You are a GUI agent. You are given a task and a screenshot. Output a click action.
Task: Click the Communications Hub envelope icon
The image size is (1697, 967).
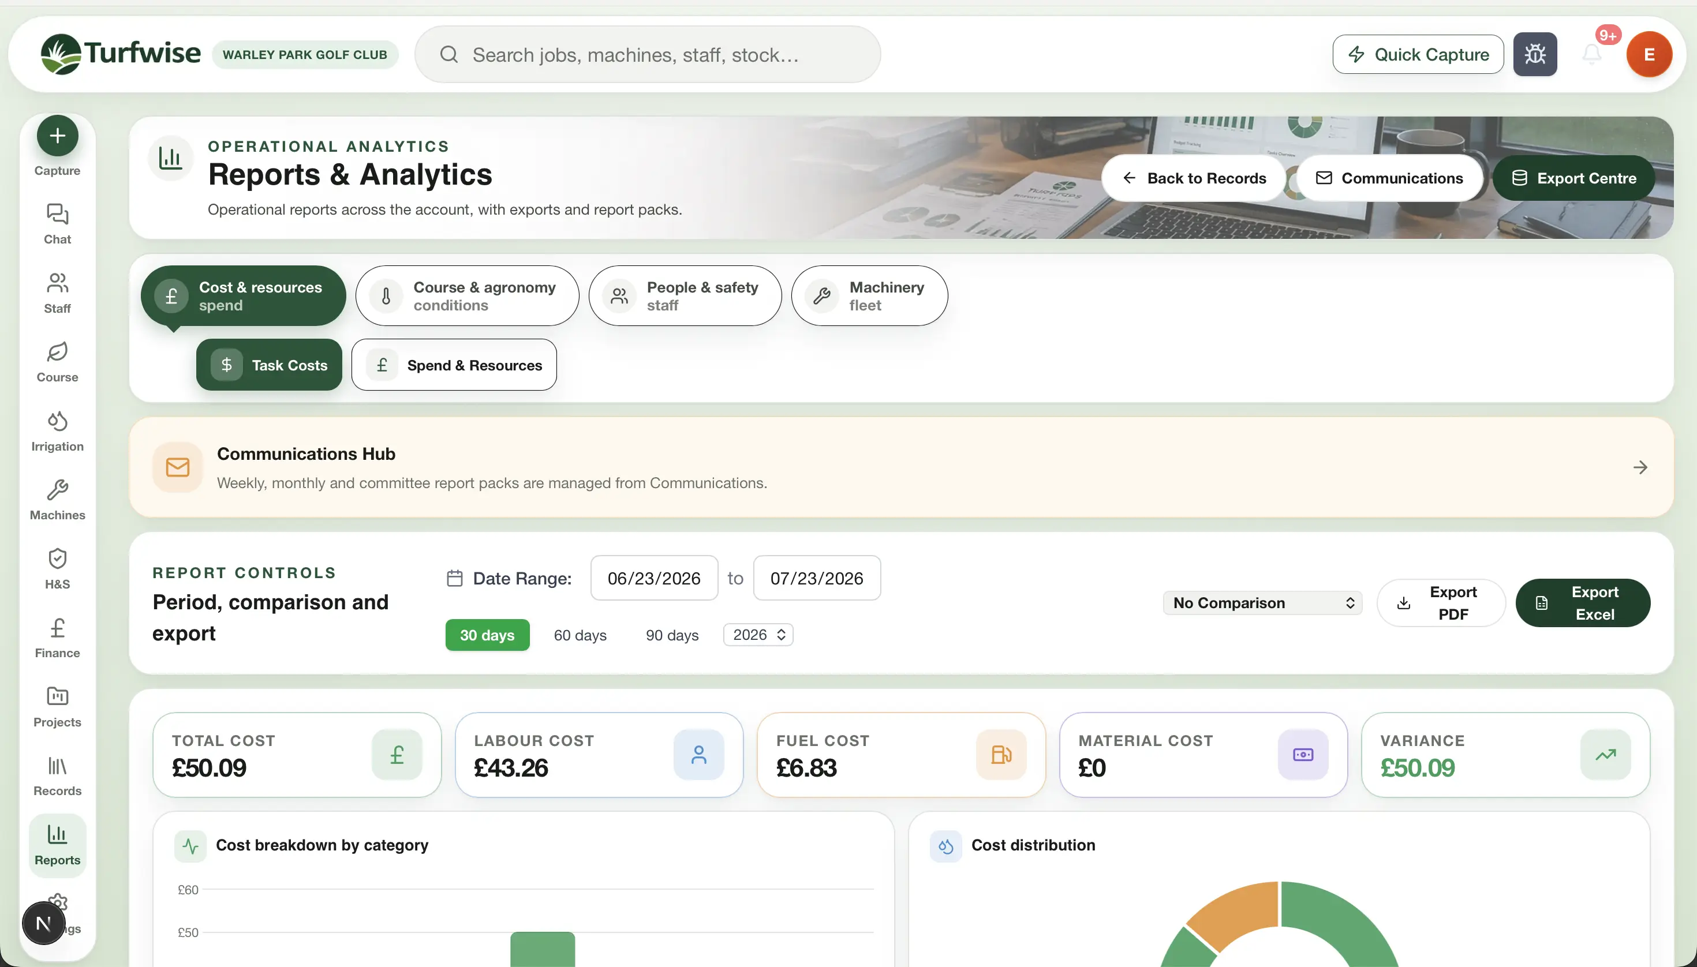[x=177, y=467]
